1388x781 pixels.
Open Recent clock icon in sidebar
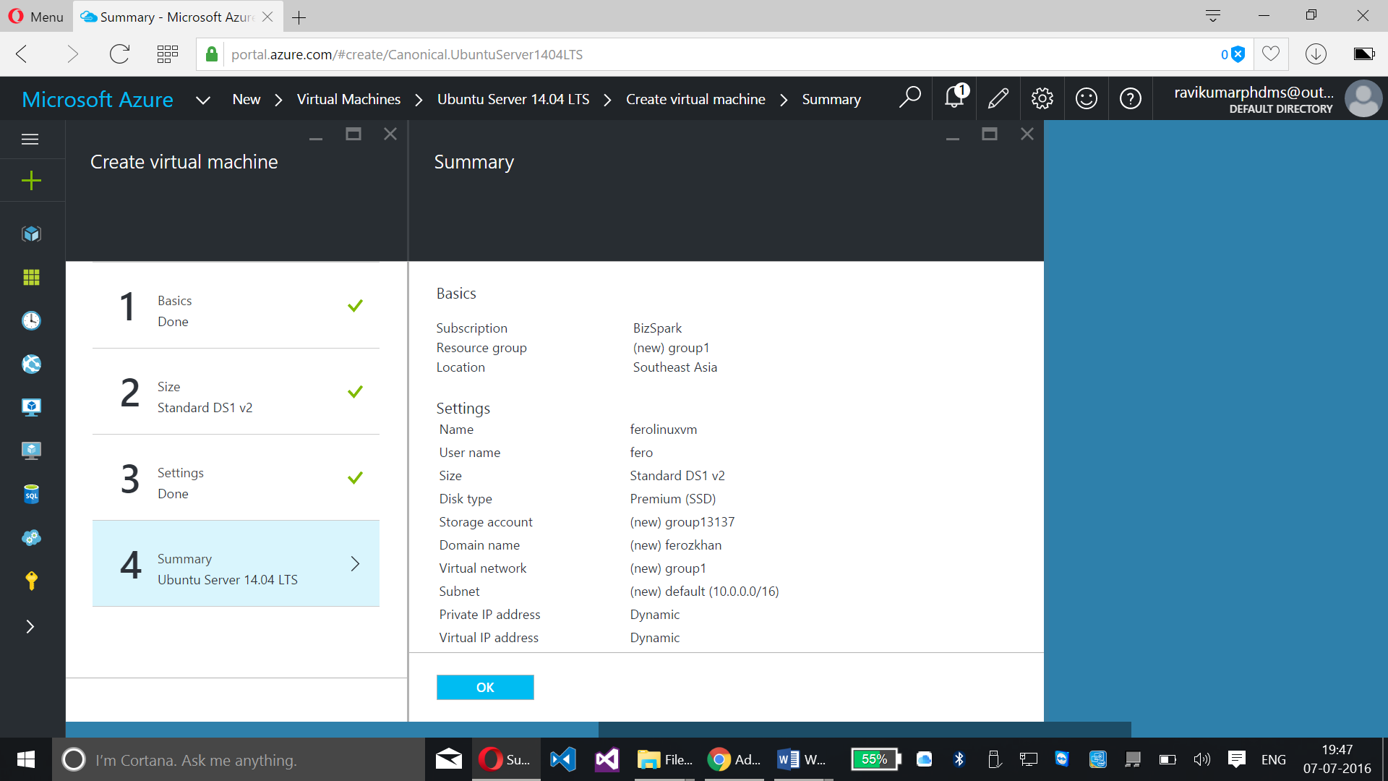(x=31, y=320)
